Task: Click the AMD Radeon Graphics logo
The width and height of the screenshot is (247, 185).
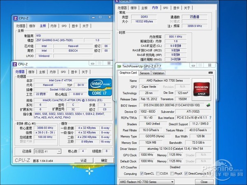Action: [202, 87]
